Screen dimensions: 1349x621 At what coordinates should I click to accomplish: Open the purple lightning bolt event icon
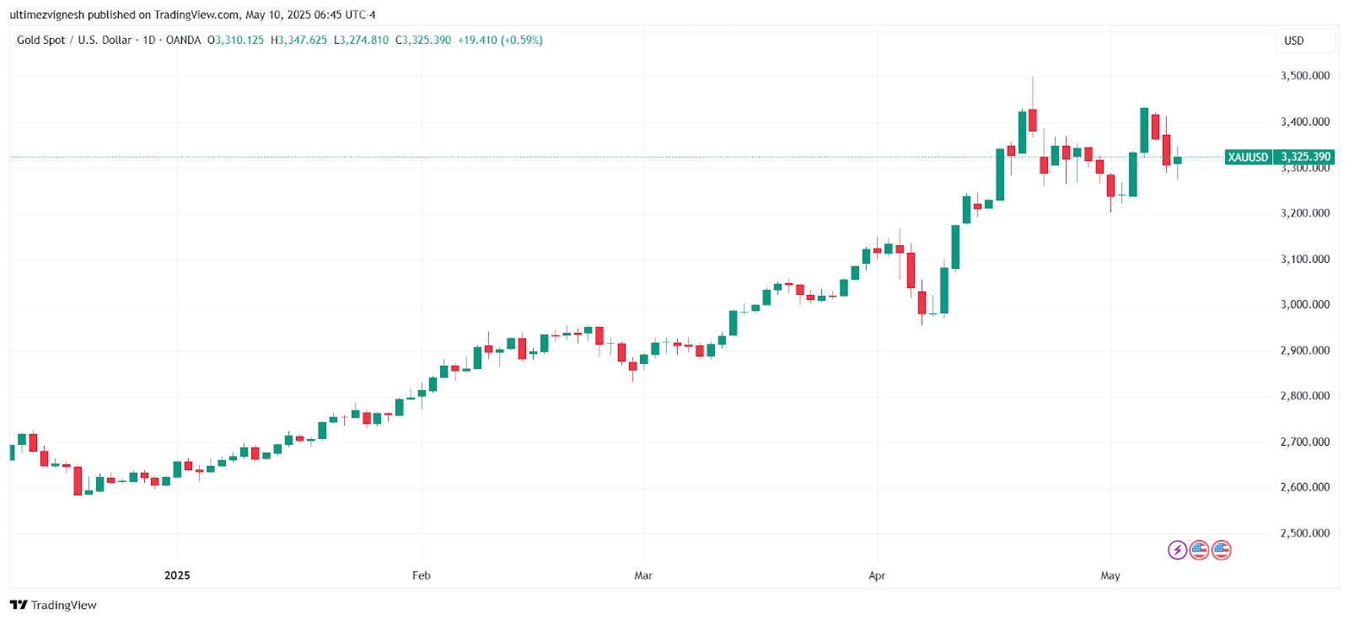click(1177, 550)
